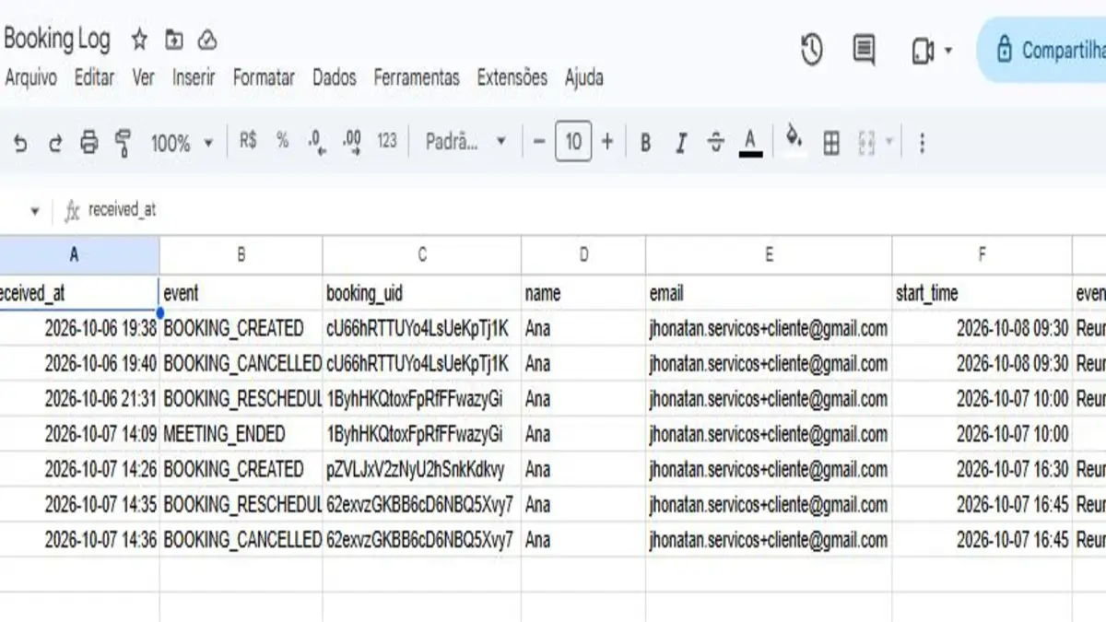The width and height of the screenshot is (1106, 622).
Task: Redo the last action
Action: point(55,143)
